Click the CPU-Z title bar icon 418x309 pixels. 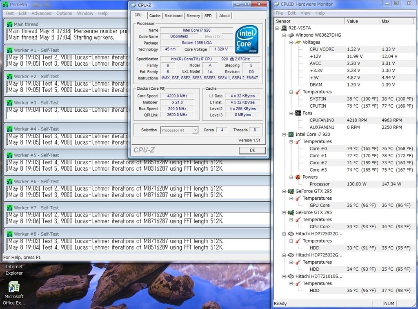pyautogui.click(x=133, y=5)
